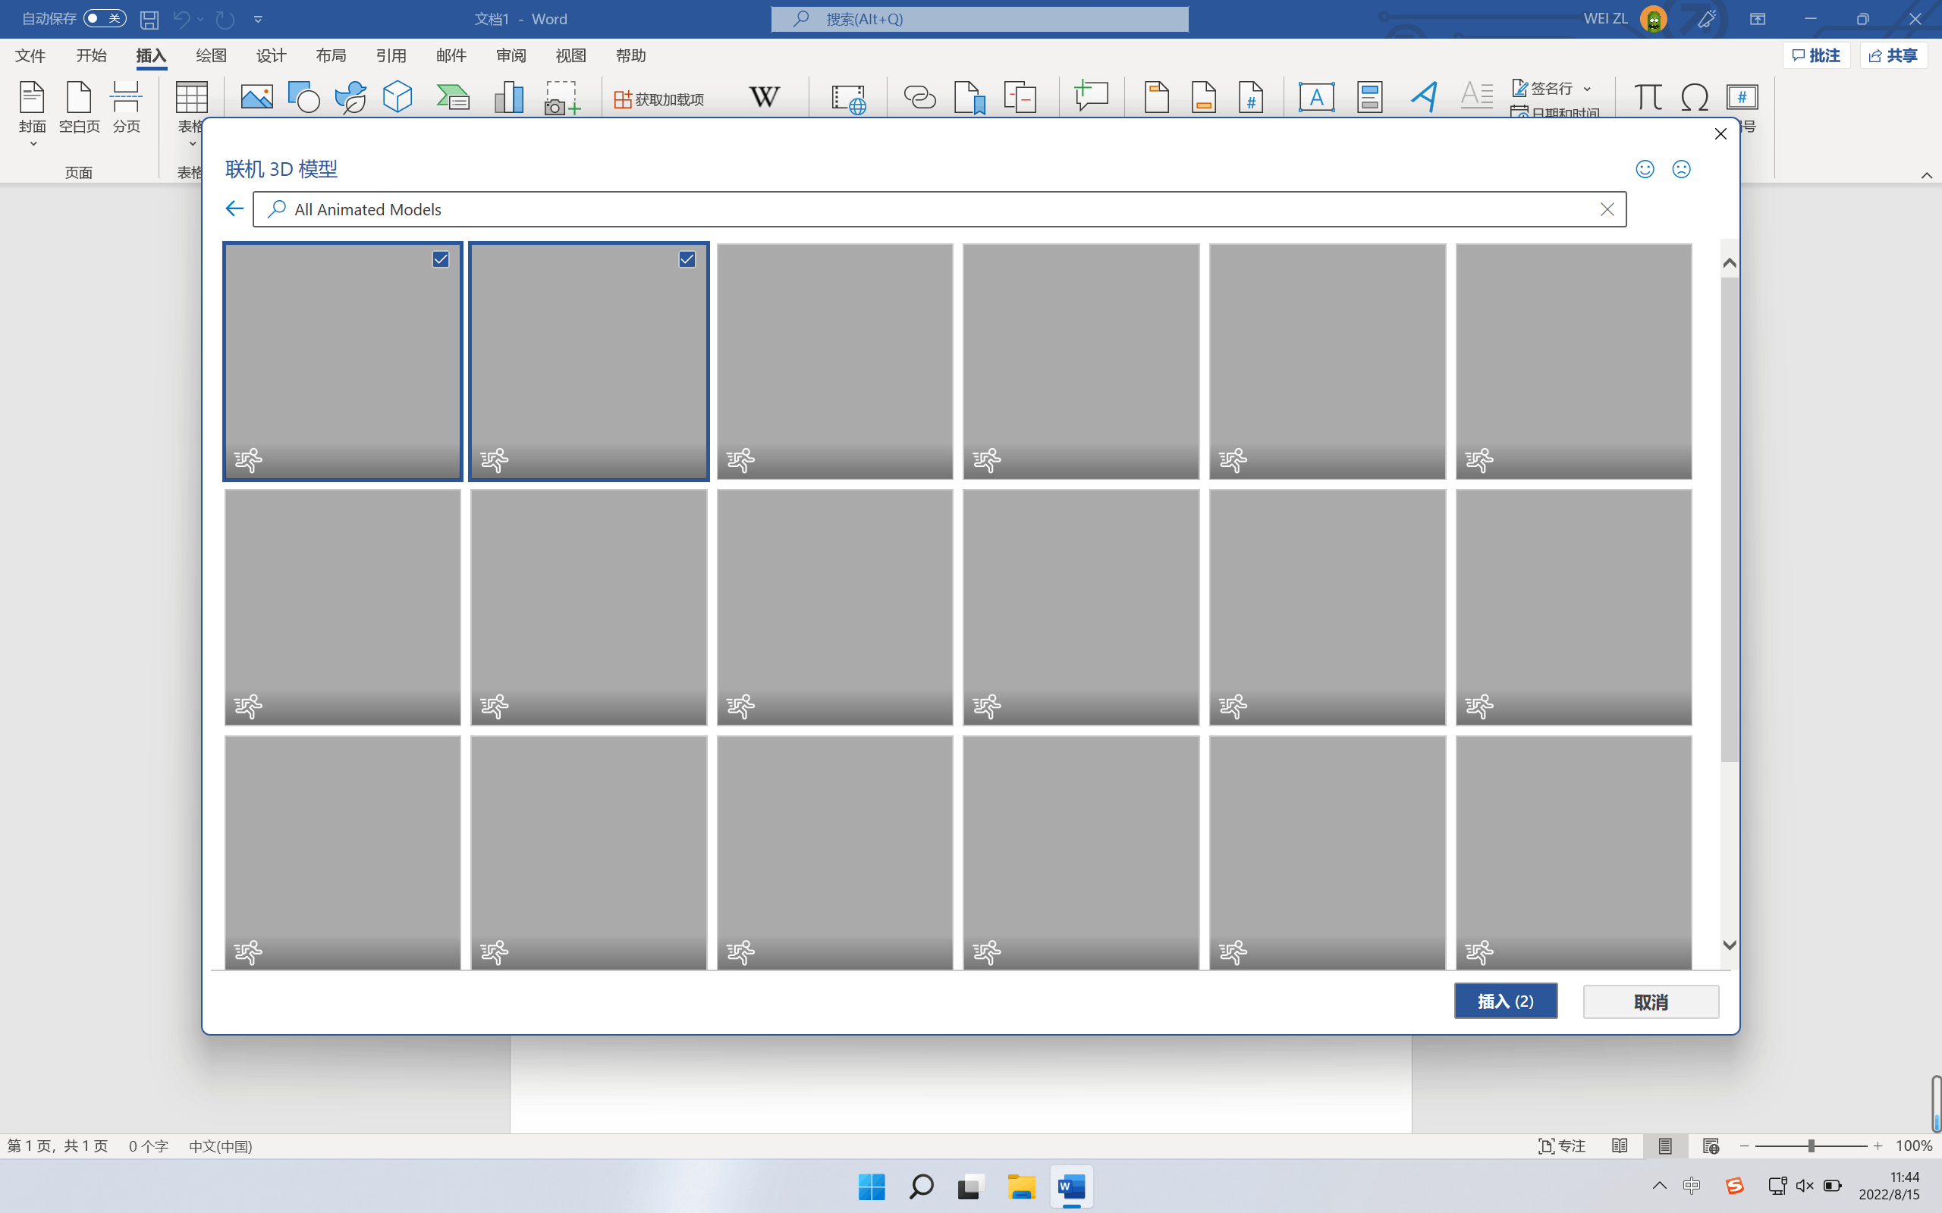Clear the All Animated Models search text

click(x=1607, y=209)
